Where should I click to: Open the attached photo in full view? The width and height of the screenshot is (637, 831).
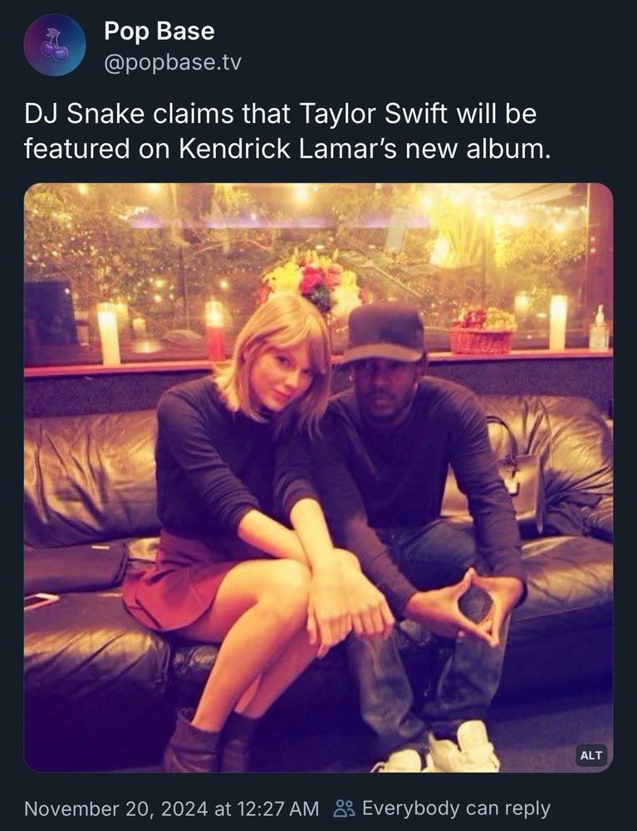(x=318, y=477)
